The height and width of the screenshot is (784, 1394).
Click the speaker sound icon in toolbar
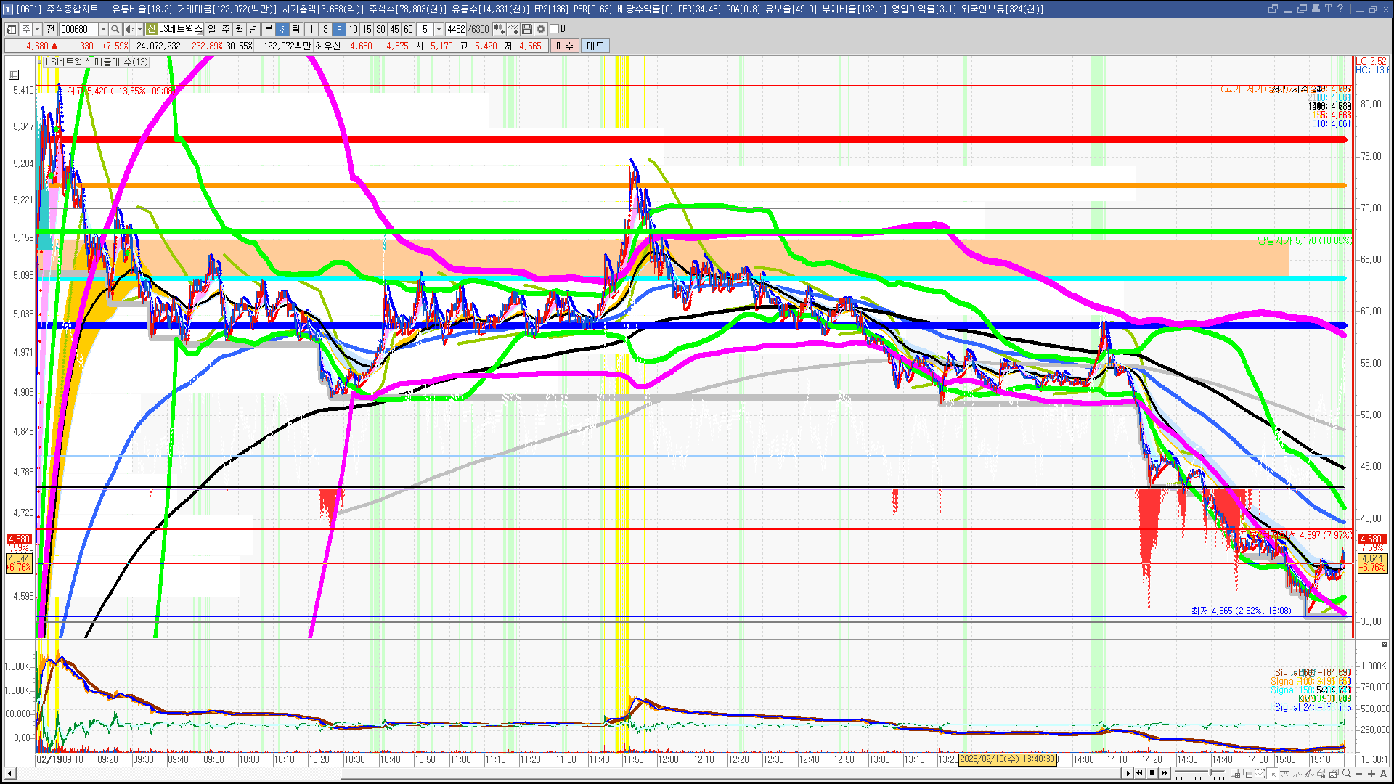tap(129, 29)
